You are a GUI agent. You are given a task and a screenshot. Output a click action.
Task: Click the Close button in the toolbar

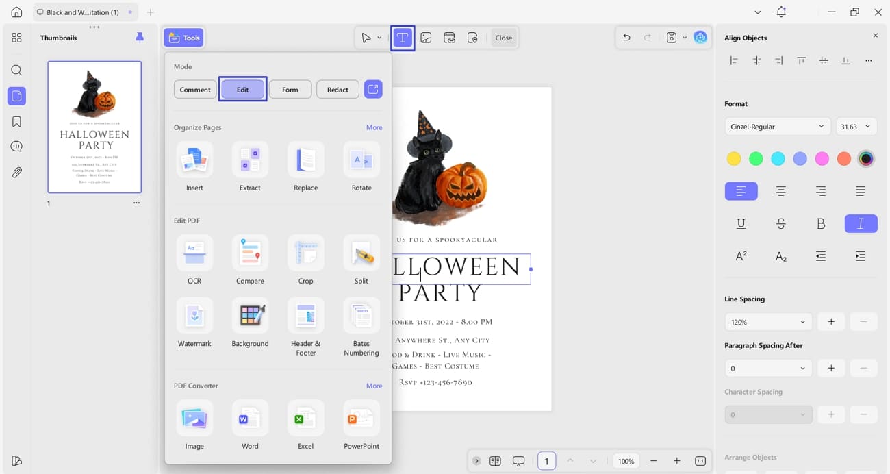coord(503,38)
